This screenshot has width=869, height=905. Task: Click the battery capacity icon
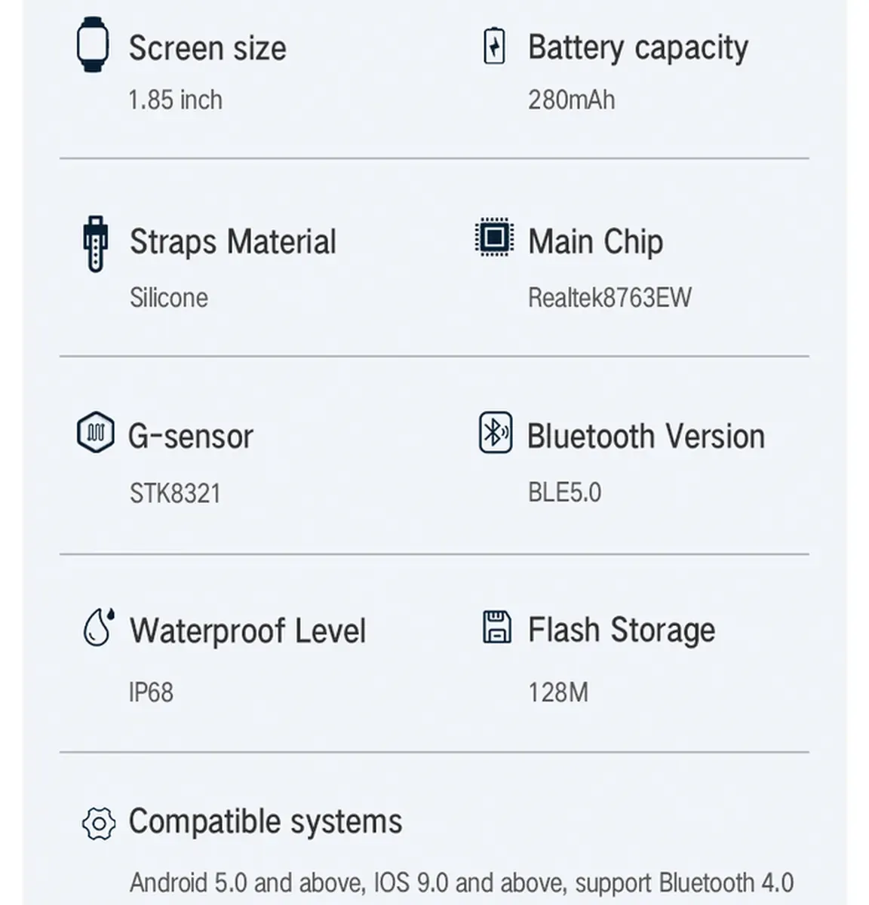494,46
